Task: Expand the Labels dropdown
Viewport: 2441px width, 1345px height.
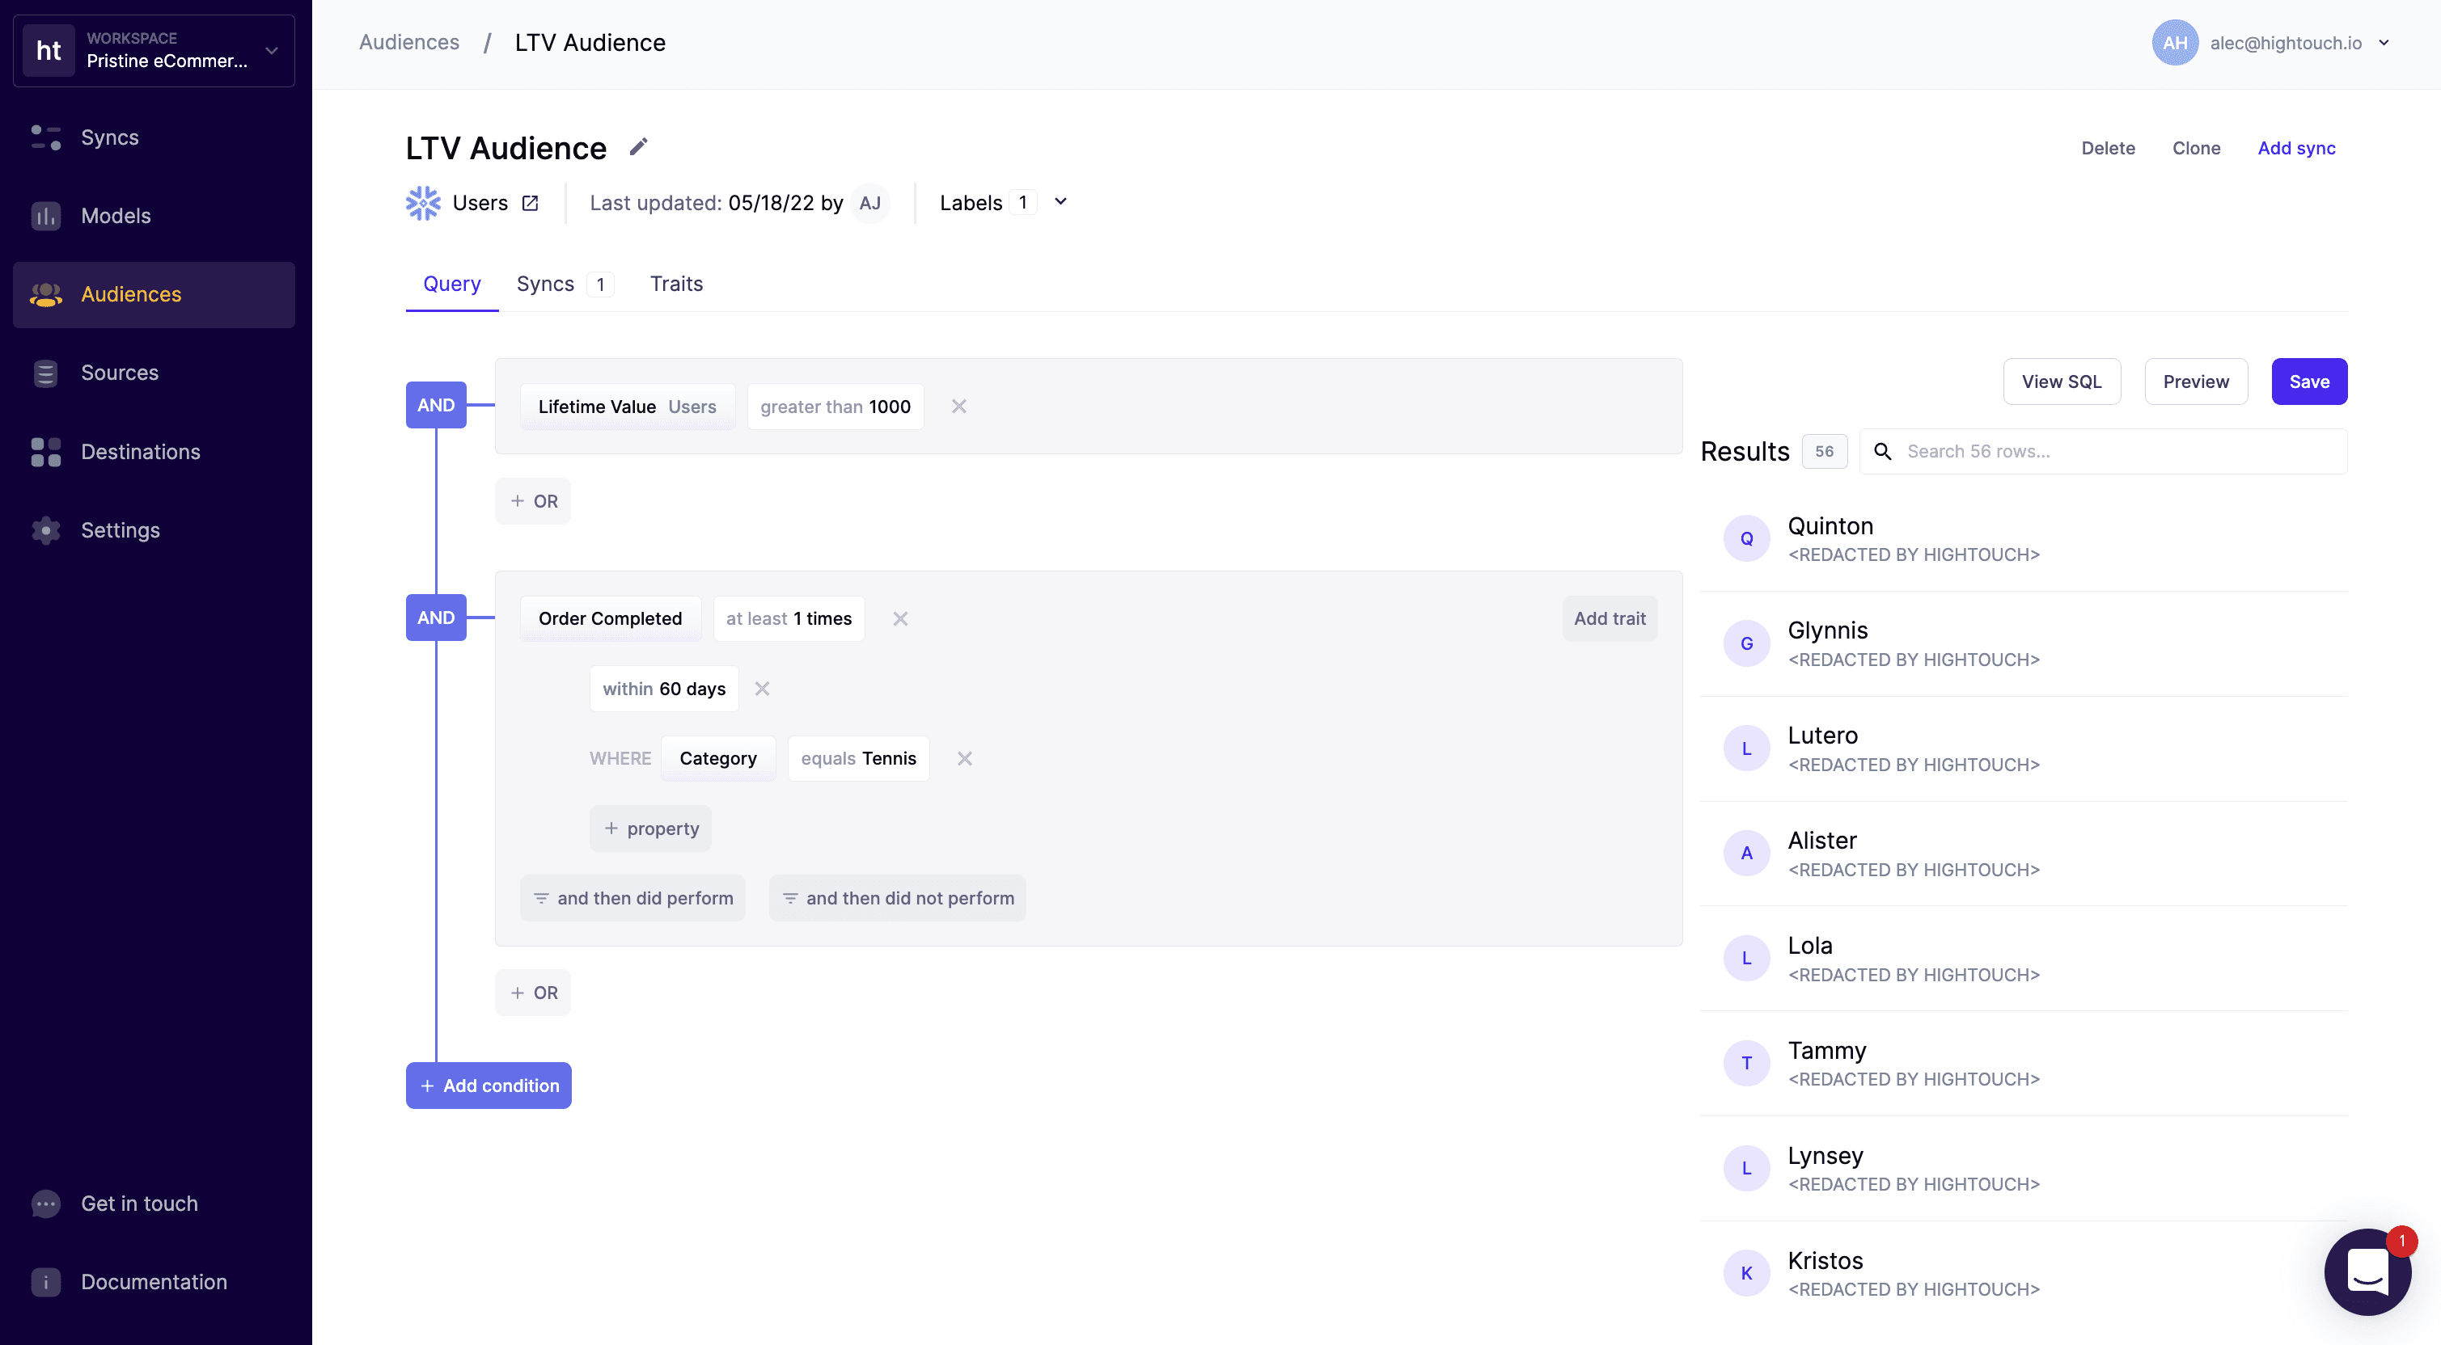Action: tap(1060, 202)
